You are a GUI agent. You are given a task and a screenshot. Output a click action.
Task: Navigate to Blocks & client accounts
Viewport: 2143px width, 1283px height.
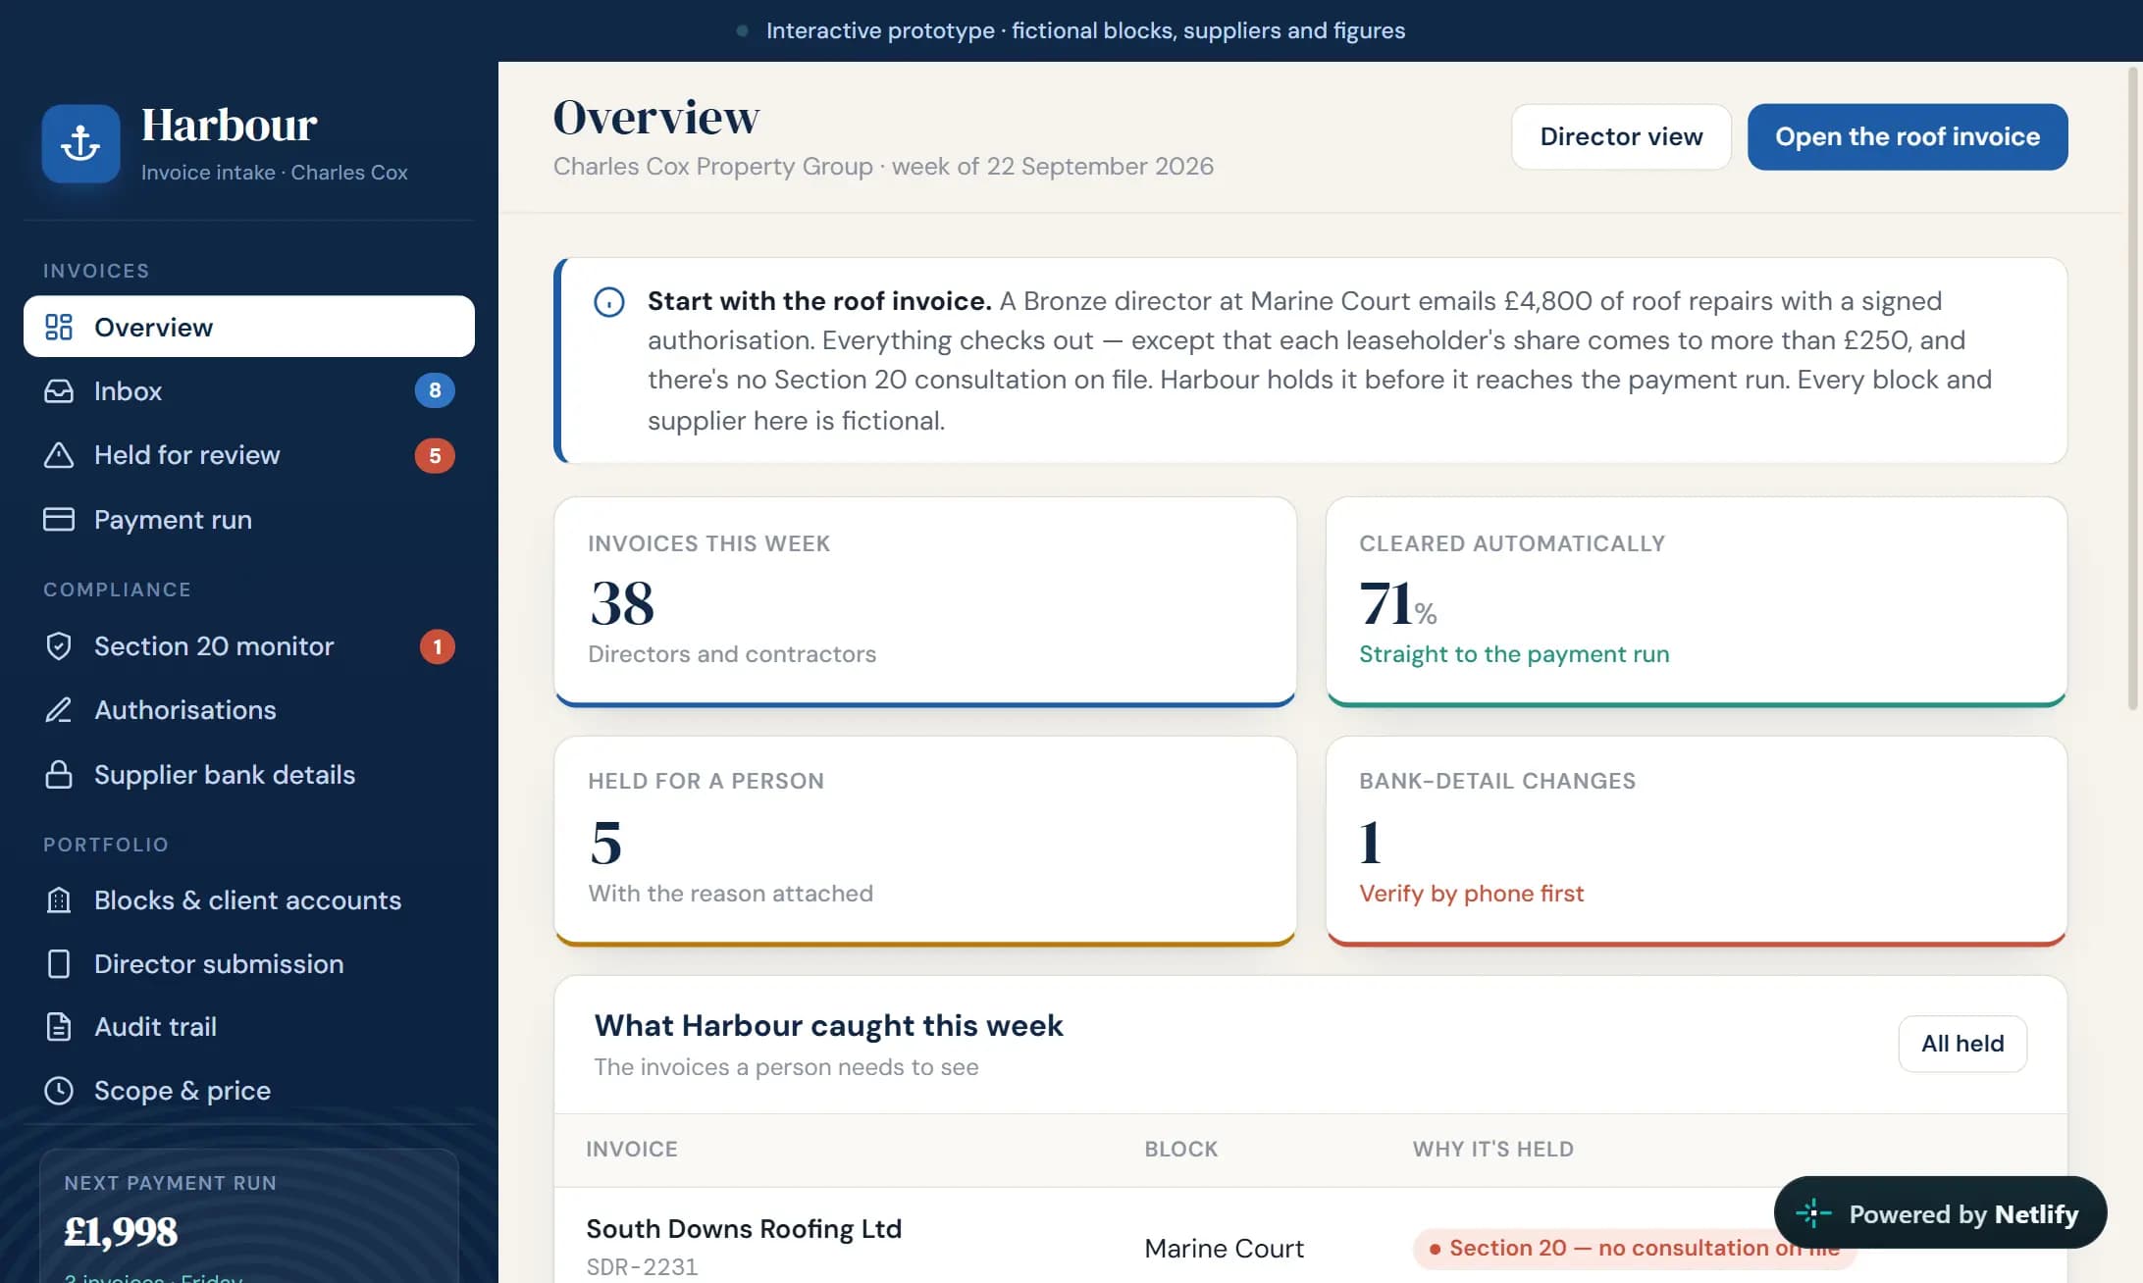point(249,899)
